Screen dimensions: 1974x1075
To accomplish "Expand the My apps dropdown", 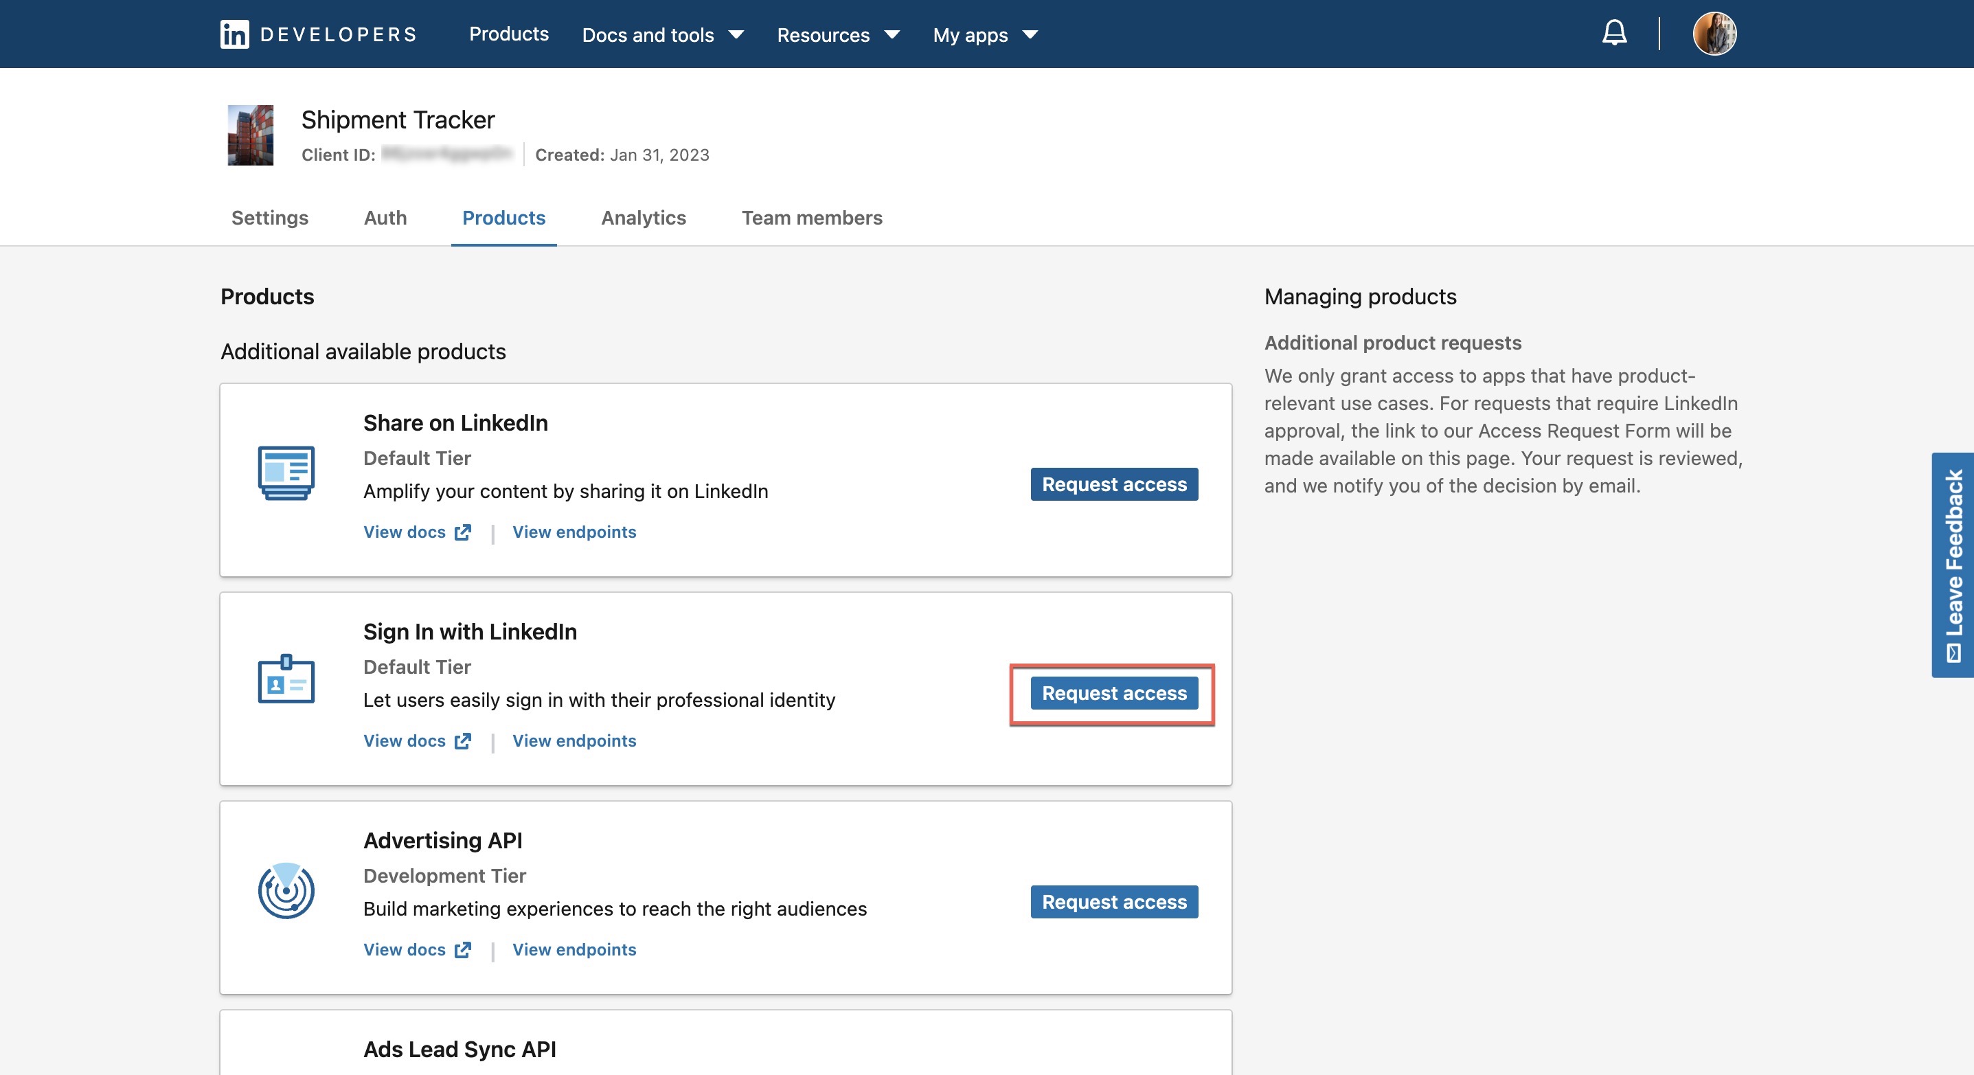I will pyautogui.click(x=985, y=34).
